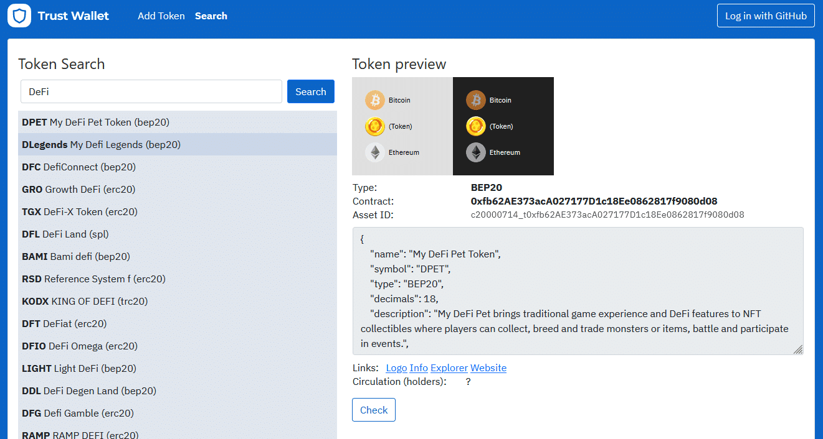Click the Token Search heading
The image size is (823, 439).
point(62,64)
